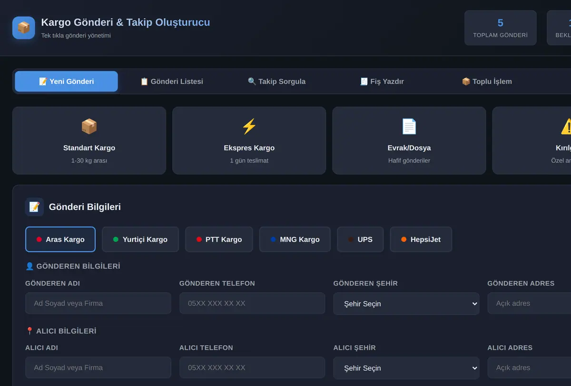Image resolution: width=571 pixels, height=386 pixels.
Task: Go to the Fiş Yazdır tab
Action: tap(382, 81)
